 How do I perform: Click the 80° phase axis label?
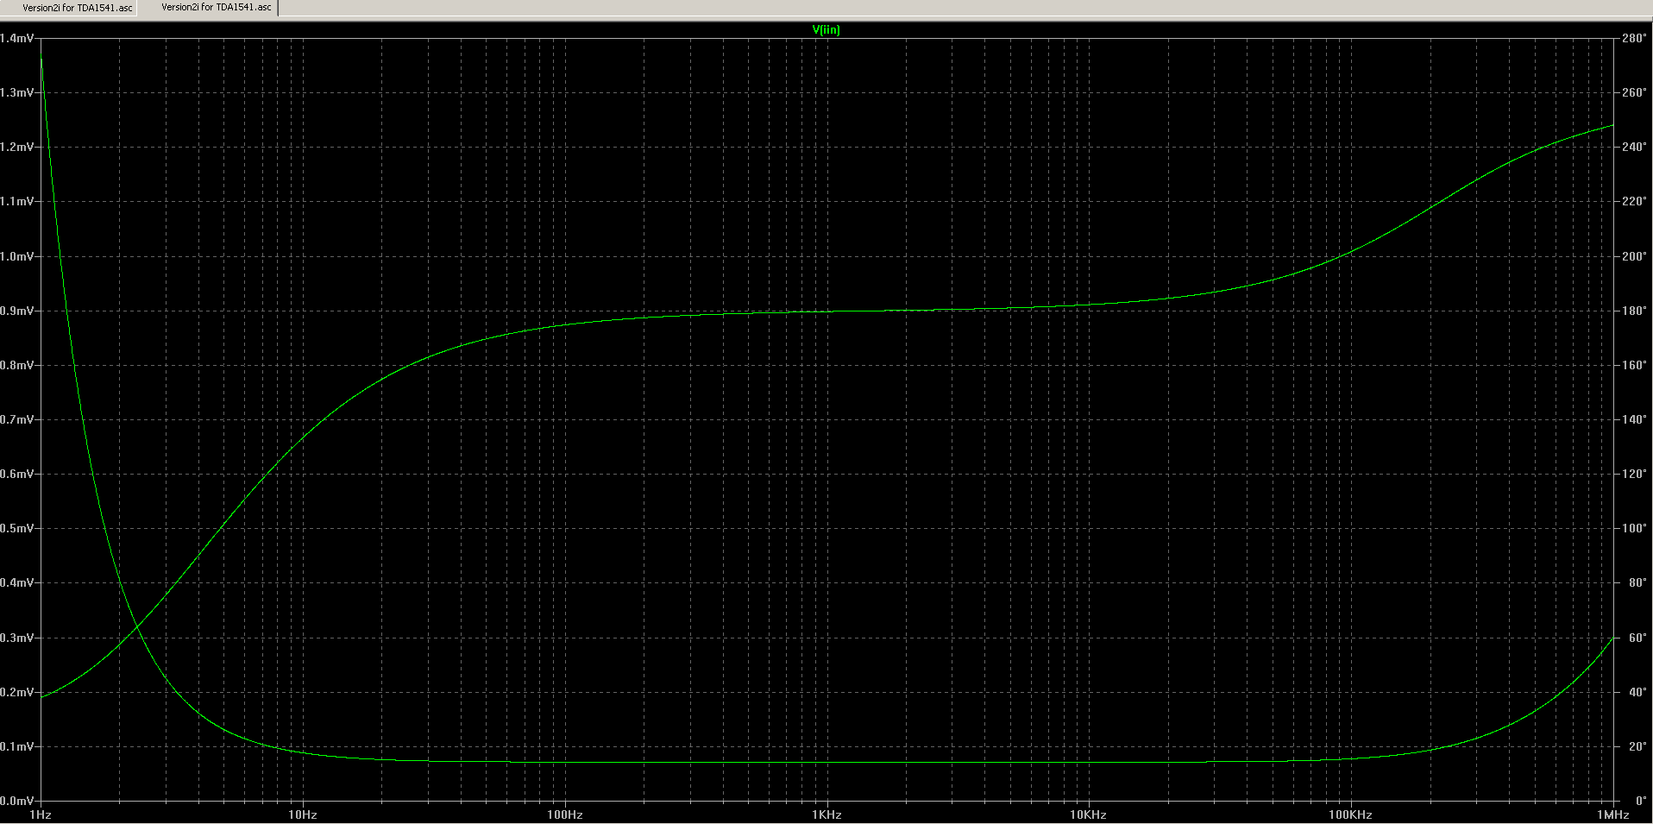(x=1637, y=582)
